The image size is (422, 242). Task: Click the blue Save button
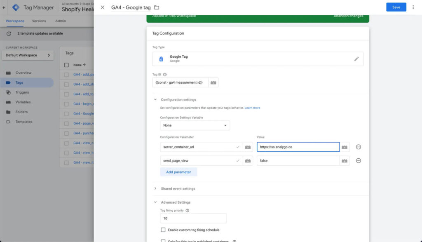tap(396, 7)
